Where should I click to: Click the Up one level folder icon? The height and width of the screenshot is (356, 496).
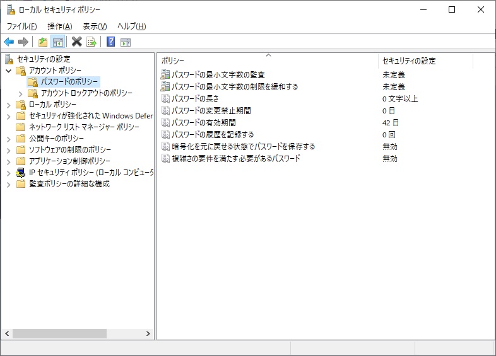[x=43, y=42]
